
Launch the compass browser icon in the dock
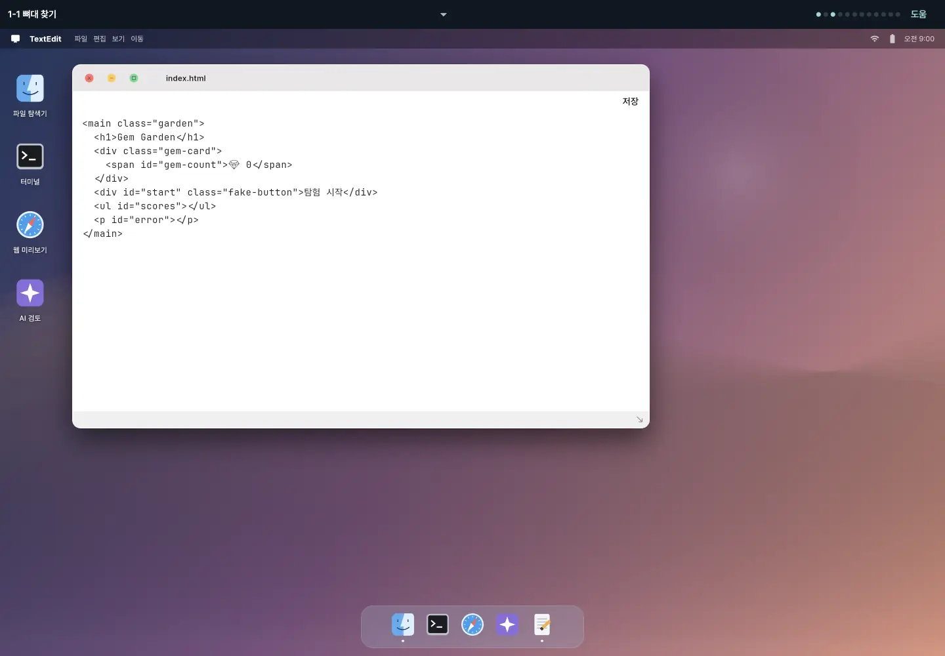point(472,625)
